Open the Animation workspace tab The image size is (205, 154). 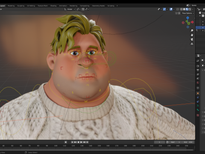63,6
